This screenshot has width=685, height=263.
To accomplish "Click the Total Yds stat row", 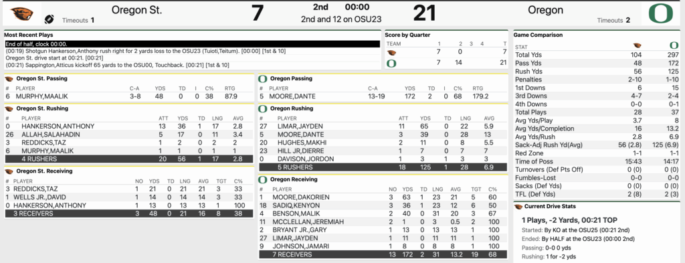I will 597,55.
